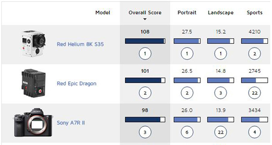
Task: Sort by the Overall Score column header
Action: 145,13
